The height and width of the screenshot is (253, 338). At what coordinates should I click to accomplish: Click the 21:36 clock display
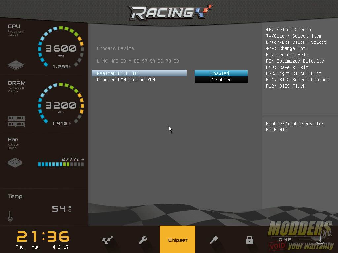coord(43,237)
